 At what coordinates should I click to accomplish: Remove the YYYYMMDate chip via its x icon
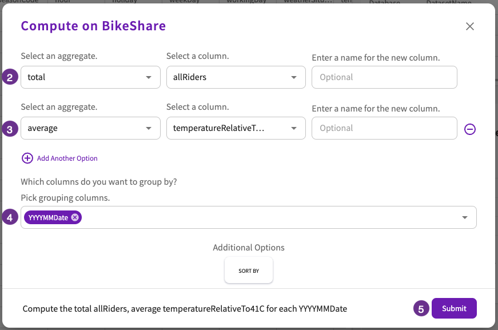pyautogui.click(x=75, y=217)
